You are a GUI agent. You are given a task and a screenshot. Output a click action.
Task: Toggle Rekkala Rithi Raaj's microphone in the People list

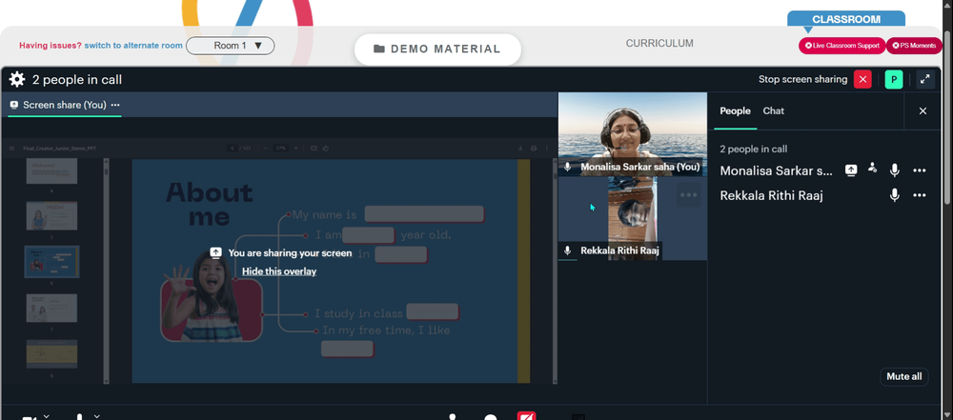click(x=895, y=195)
